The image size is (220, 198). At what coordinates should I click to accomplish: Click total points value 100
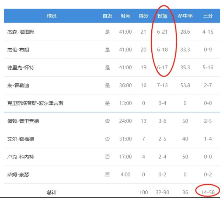(x=143, y=192)
